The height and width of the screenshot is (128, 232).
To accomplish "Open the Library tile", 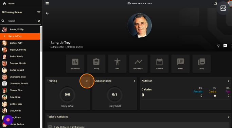I will (201, 64).
